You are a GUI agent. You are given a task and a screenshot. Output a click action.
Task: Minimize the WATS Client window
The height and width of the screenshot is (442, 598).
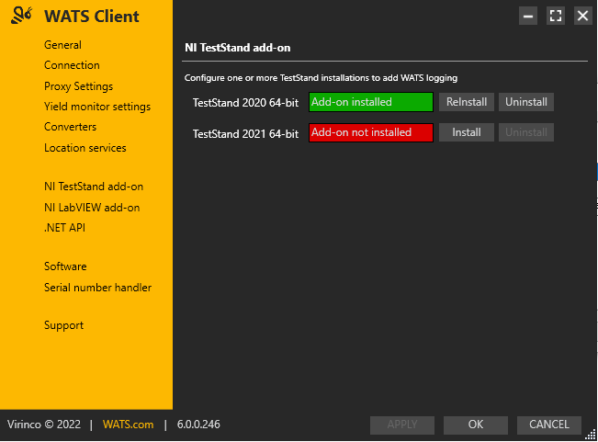click(x=528, y=16)
